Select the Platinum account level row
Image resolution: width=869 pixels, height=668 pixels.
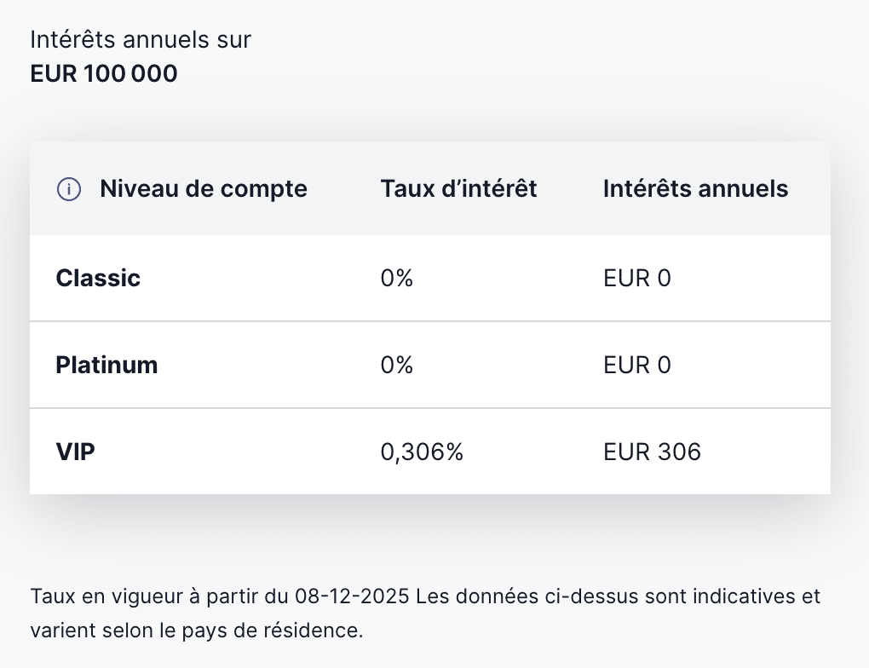pos(106,365)
